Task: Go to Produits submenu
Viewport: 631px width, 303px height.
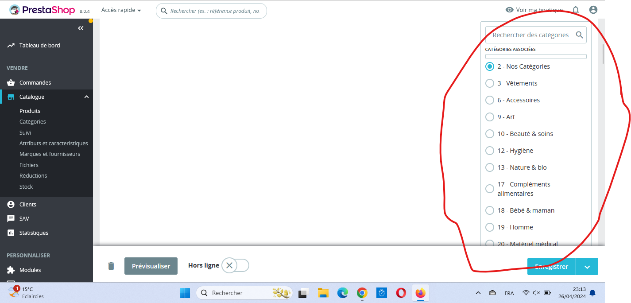Action: pyautogui.click(x=30, y=111)
